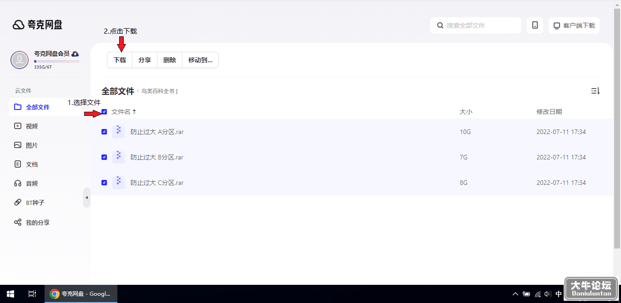Open Task View on the taskbar
The image size is (621, 303).
[32, 294]
